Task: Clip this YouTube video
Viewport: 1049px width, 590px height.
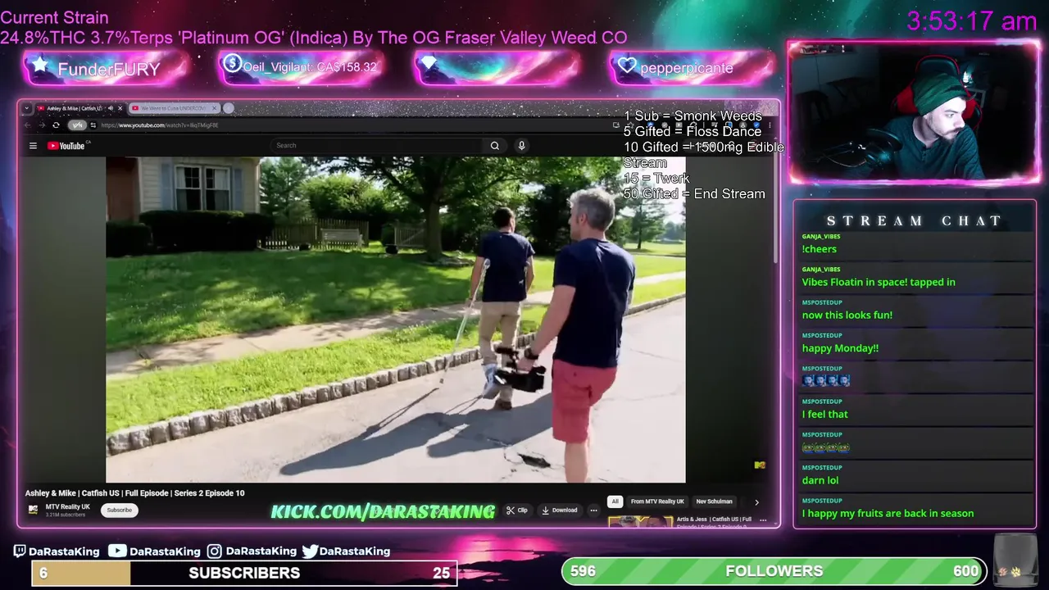Action: [516, 510]
